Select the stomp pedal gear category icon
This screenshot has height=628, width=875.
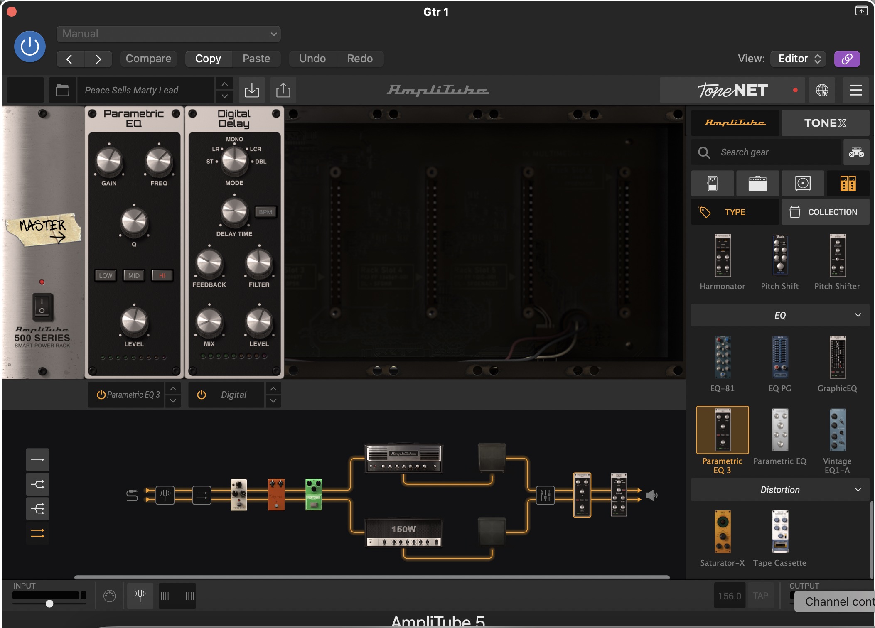[x=713, y=183]
